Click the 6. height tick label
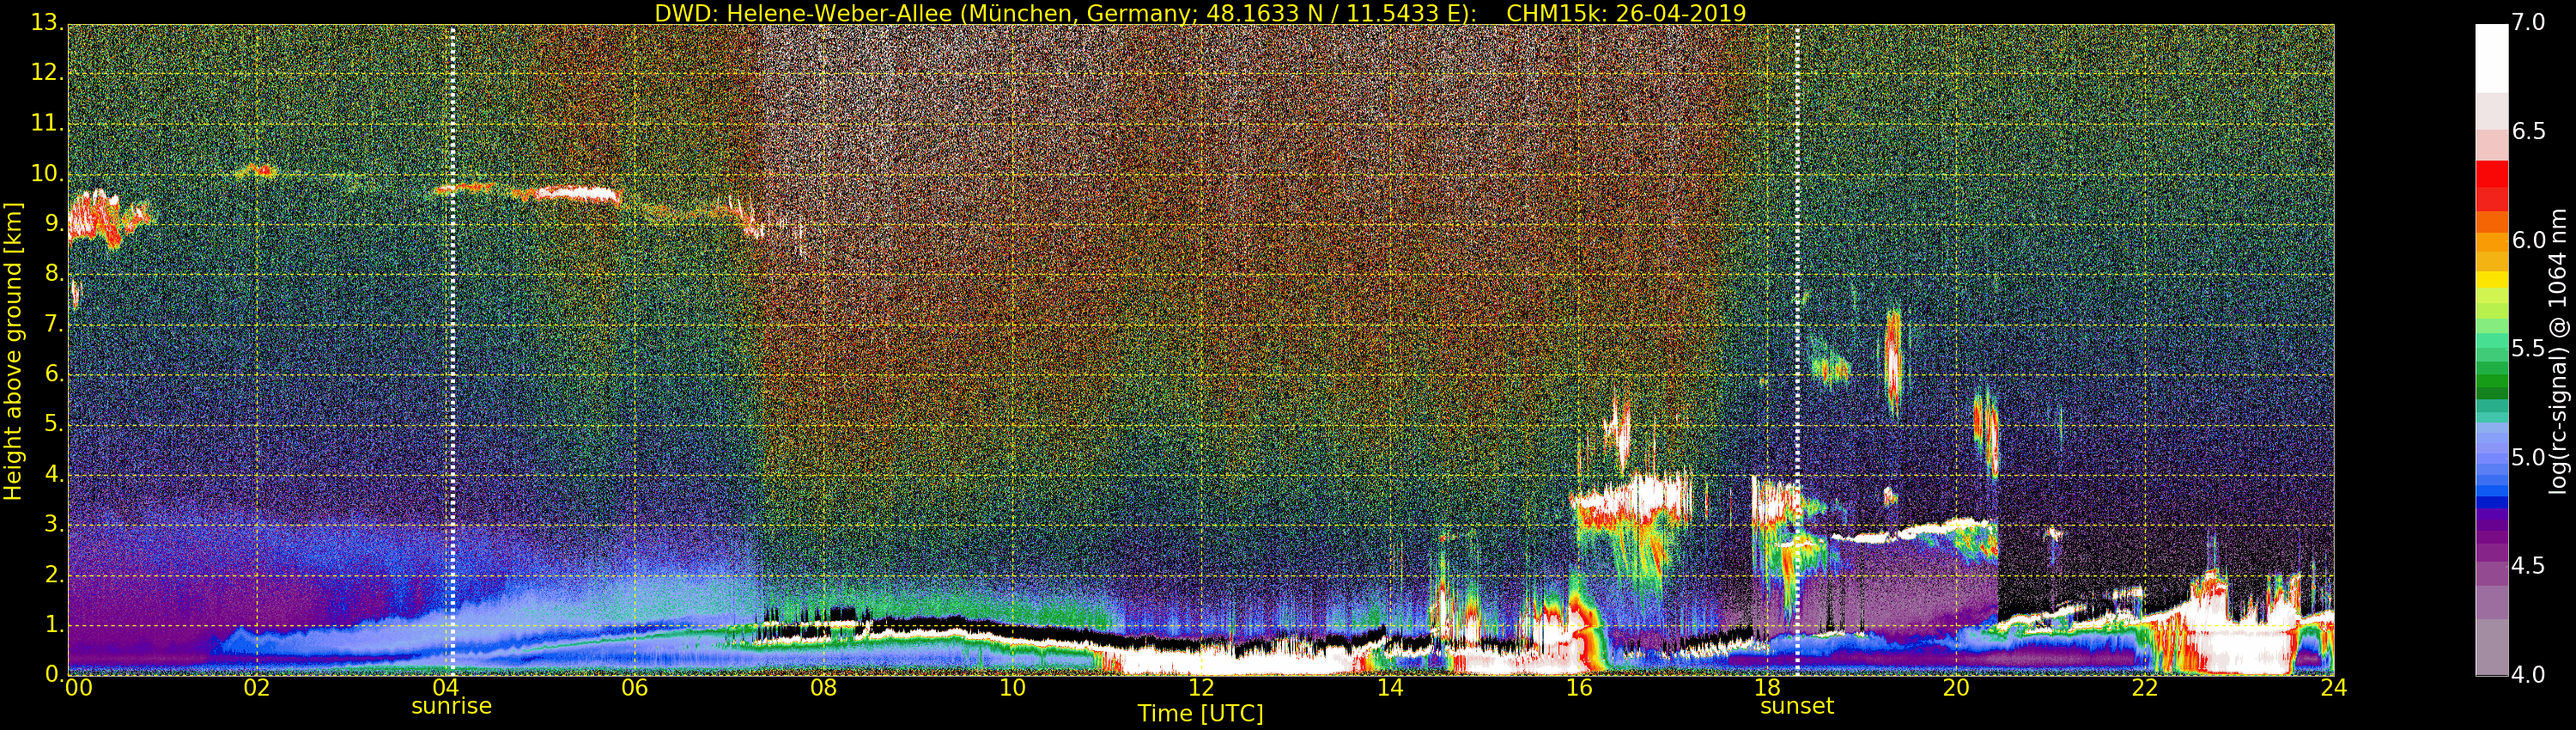The image size is (2576, 730). click(x=53, y=374)
